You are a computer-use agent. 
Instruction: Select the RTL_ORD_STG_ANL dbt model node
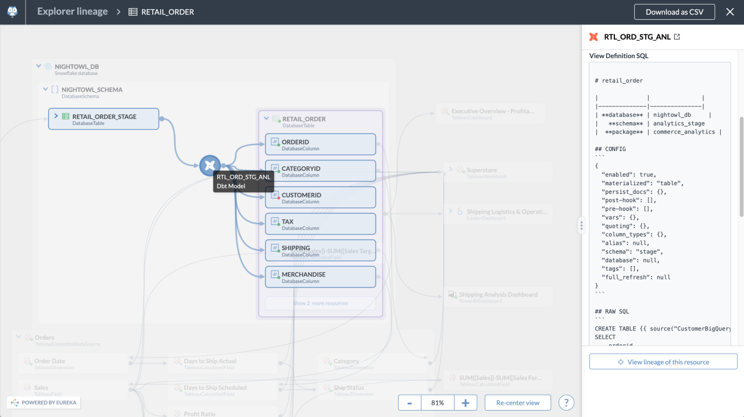(210, 166)
